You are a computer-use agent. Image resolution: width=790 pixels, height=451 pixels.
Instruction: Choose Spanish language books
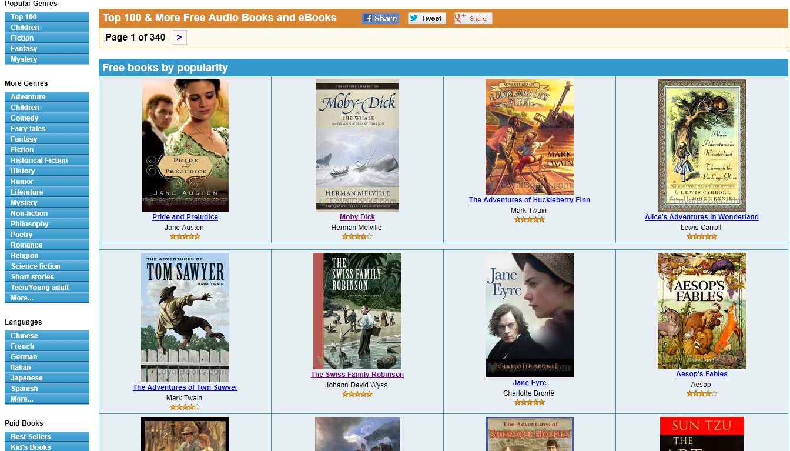tap(47, 389)
